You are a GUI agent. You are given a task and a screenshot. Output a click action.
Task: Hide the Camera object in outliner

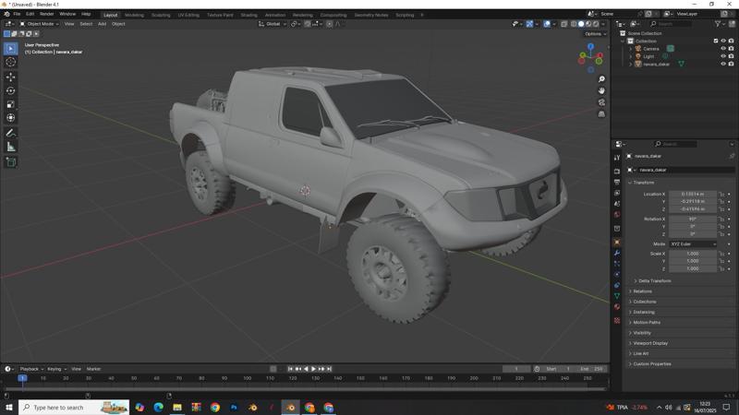click(x=723, y=49)
